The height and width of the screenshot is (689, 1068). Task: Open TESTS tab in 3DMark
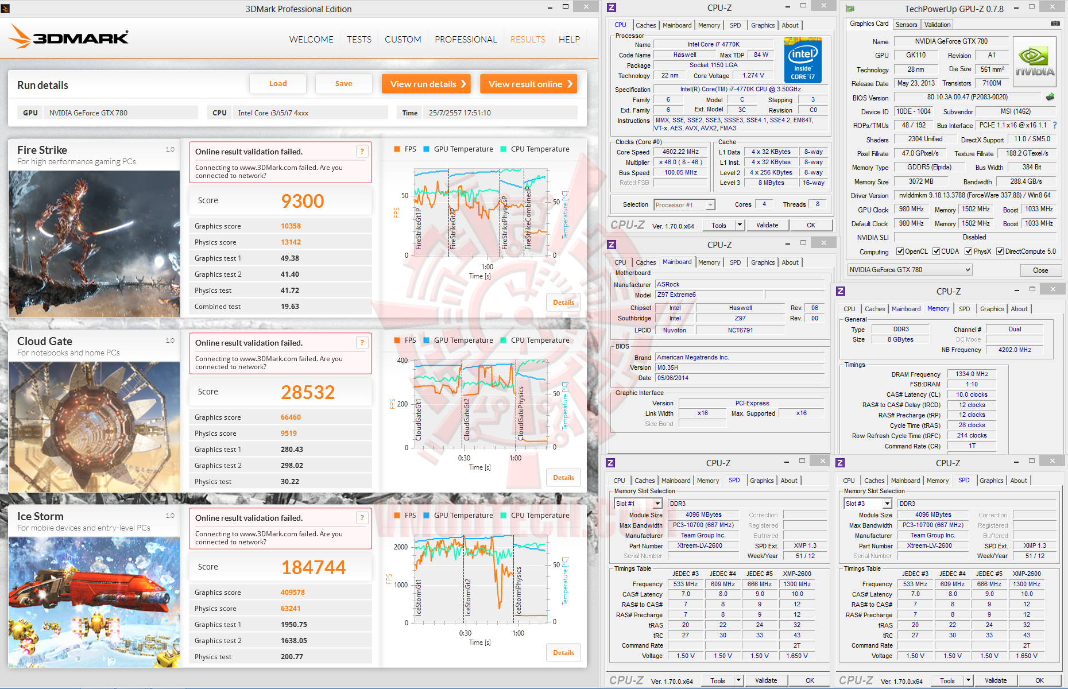click(359, 40)
